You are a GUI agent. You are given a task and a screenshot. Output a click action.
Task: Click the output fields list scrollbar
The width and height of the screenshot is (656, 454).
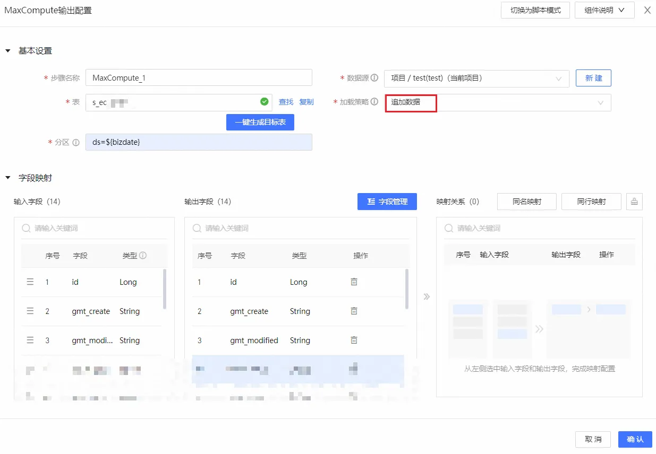(407, 289)
